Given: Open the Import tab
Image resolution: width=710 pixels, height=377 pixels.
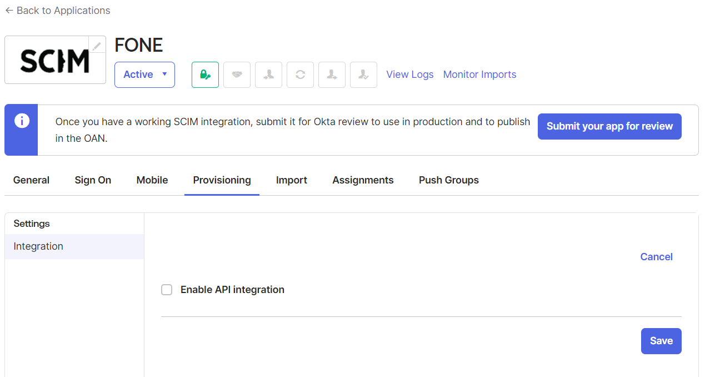Looking at the screenshot, I should click(292, 180).
